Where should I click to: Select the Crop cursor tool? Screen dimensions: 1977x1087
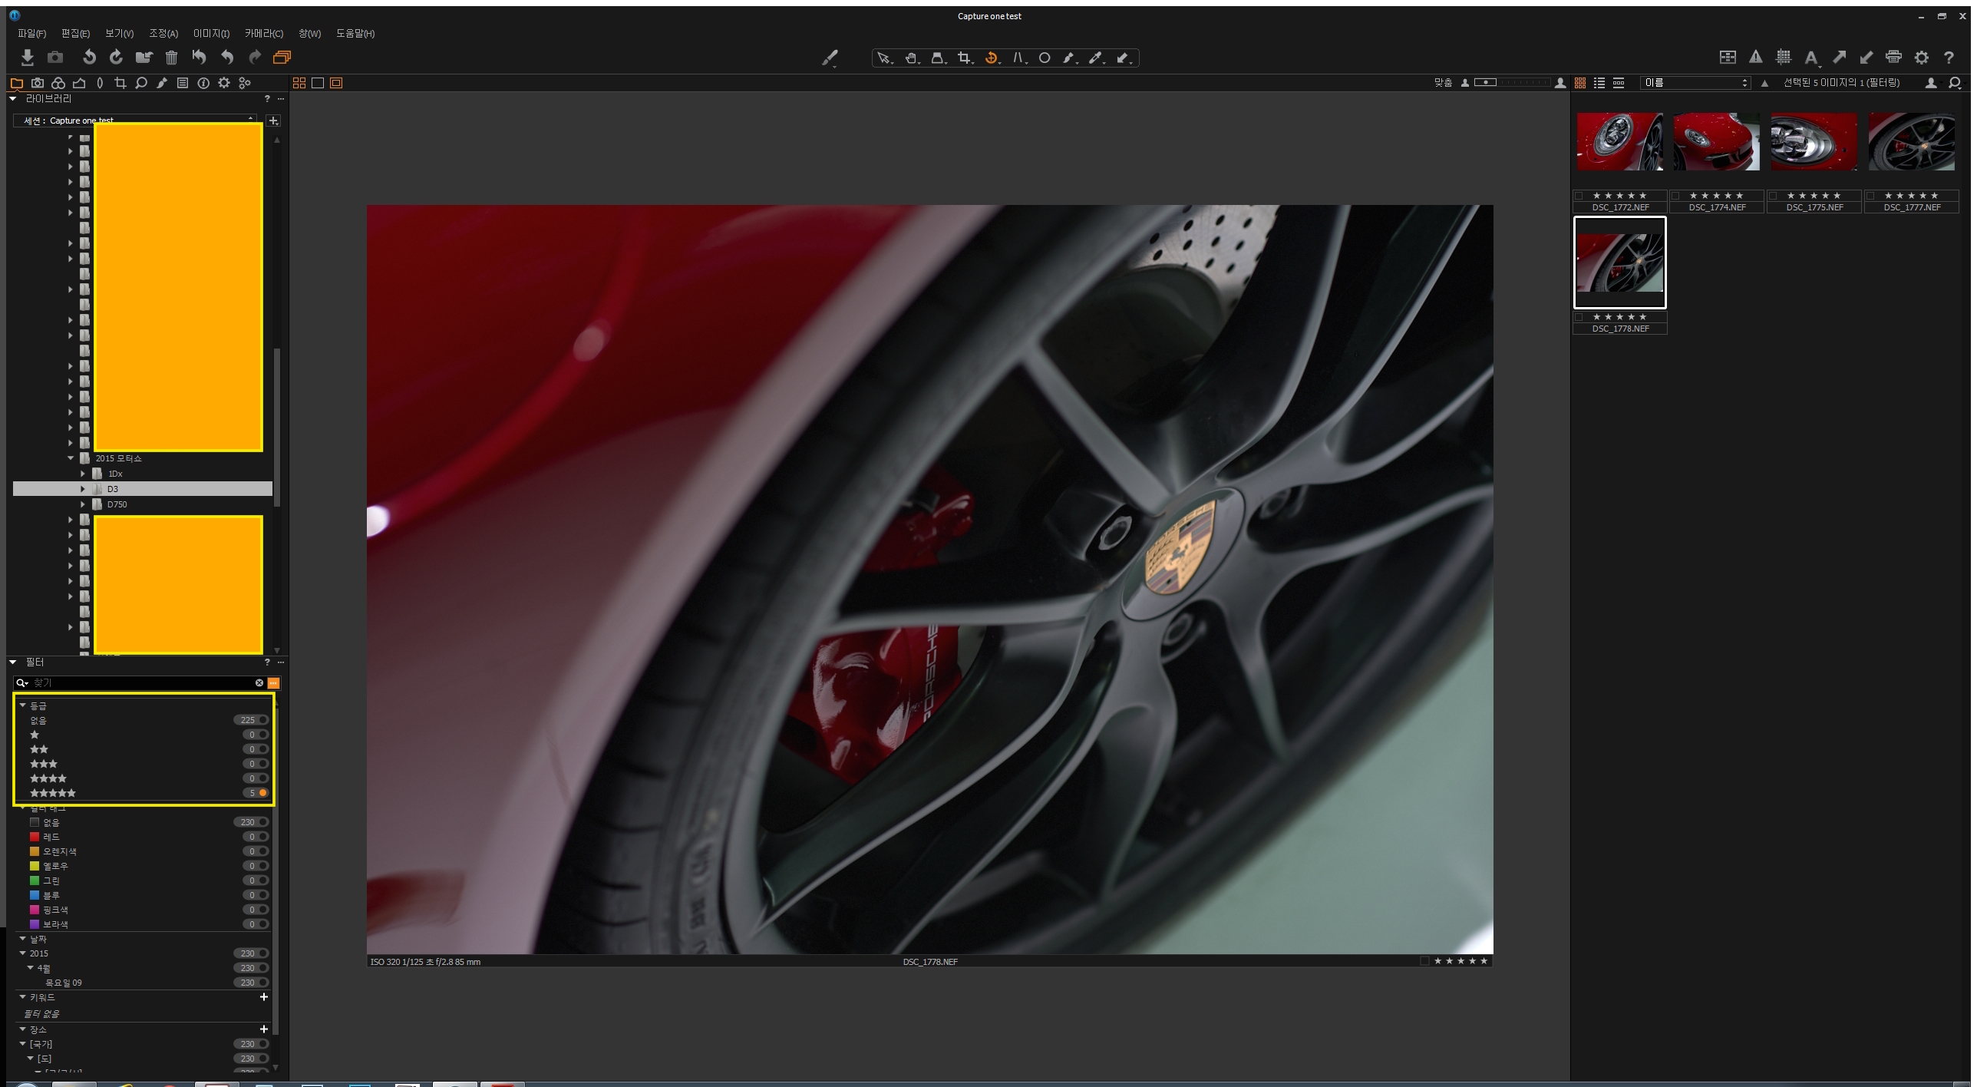pos(965,58)
